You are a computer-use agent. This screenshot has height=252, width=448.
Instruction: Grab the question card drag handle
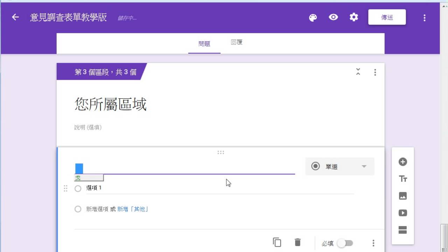coord(220,153)
